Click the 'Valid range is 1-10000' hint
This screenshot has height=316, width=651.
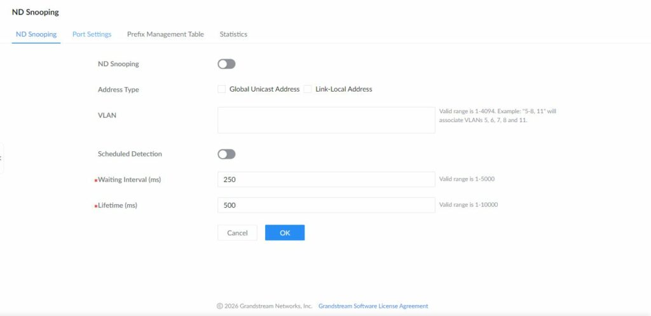[469, 205]
